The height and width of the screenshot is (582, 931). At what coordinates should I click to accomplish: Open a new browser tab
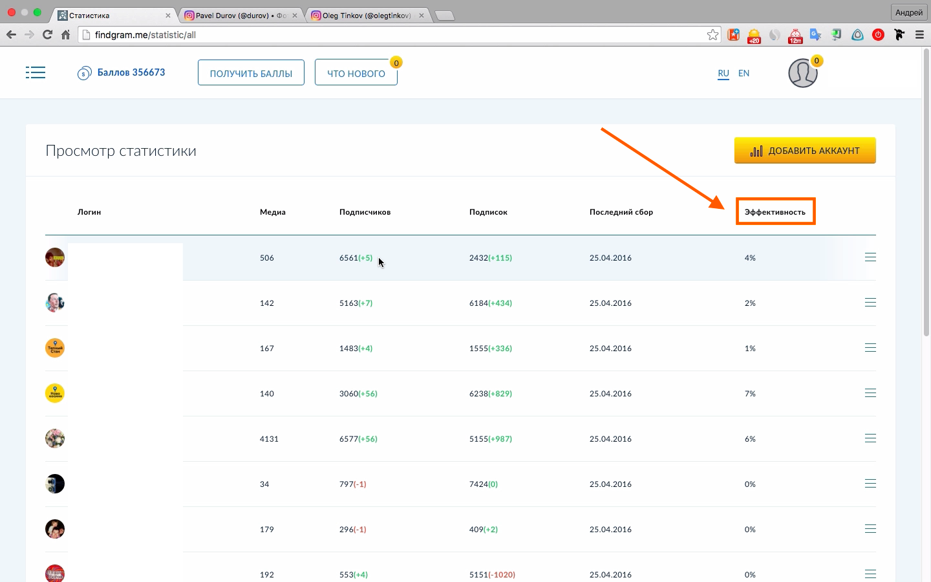(x=445, y=16)
